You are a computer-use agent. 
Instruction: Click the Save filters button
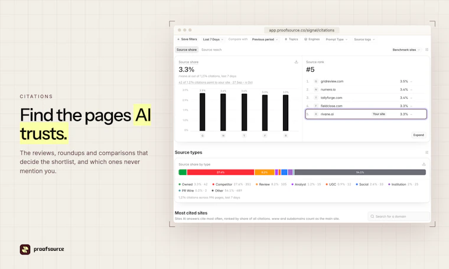click(187, 39)
